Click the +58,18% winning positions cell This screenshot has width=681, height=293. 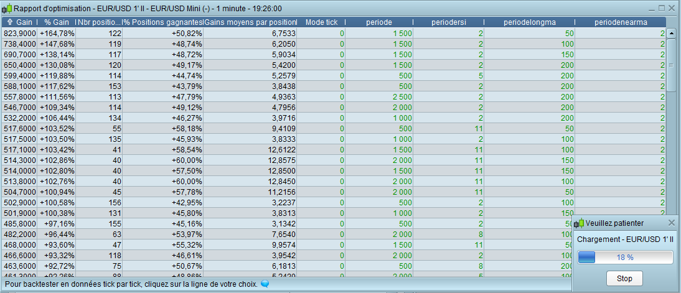tap(163, 128)
